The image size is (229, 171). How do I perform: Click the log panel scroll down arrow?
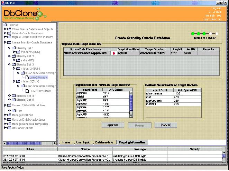click(x=224, y=161)
